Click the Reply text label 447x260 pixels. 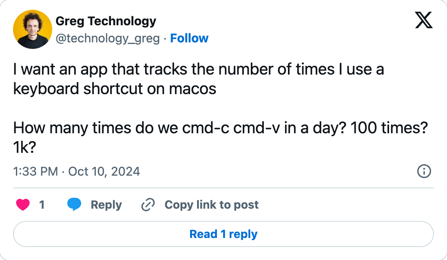coord(106,205)
